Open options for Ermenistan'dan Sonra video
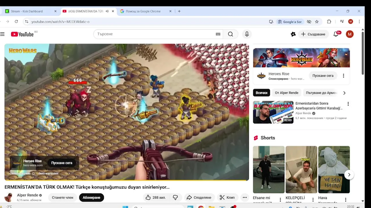The height and width of the screenshot is (208, 371). pyautogui.click(x=348, y=104)
